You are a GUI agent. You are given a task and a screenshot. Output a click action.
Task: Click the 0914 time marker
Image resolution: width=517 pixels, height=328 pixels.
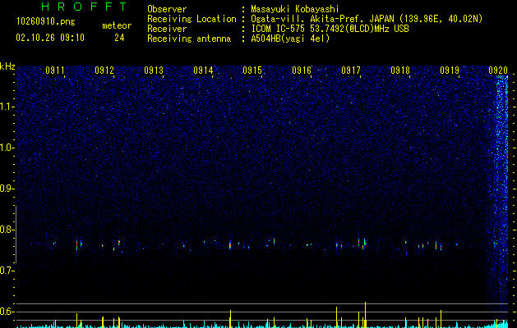[203, 71]
